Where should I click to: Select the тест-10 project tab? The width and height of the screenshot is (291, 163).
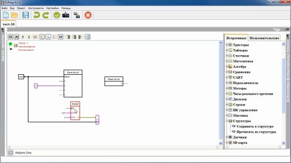[x=9, y=24]
